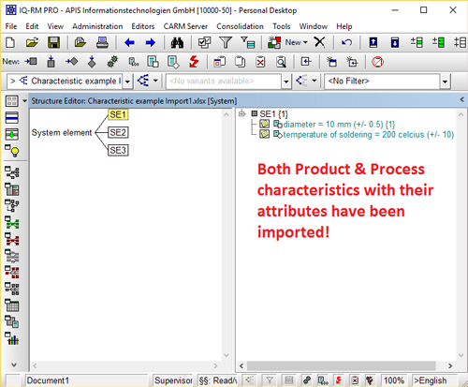The width and height of the screenshot is (468, 387).
Task: Click the >English language indicator
Action: click(x=431, y=380)
